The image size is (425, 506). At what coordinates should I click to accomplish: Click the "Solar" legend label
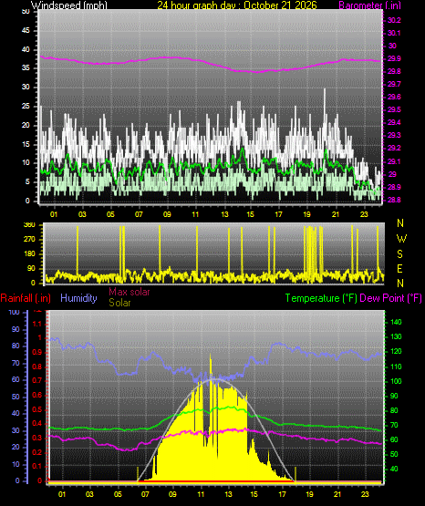pyautogui.click(x=119, y=303)
